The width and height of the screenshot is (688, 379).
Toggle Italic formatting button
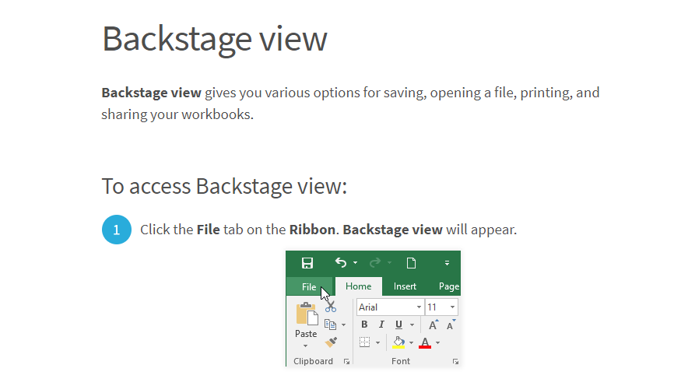(x=381, y=325)
